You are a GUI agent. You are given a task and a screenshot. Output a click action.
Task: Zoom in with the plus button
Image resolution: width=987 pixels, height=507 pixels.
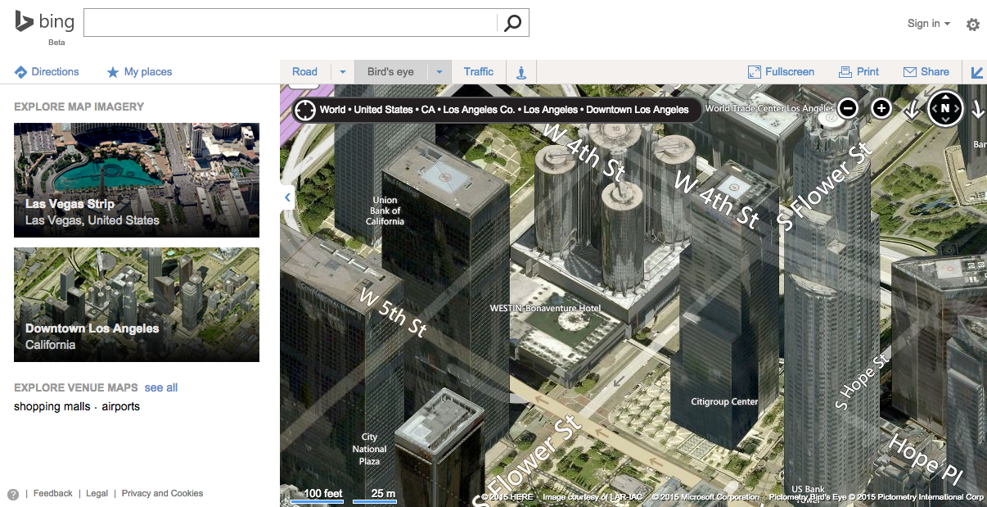coord(881,108)
